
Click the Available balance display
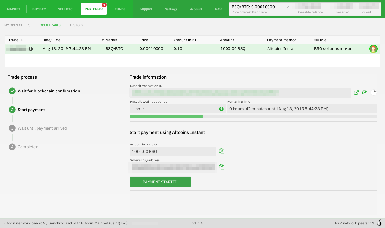tap(310, 9)
